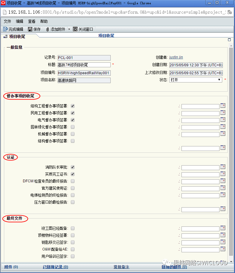The height and width of the screenshot is (273, 235).
Task: Open the 编辑 menu
Action: (19, 21)
